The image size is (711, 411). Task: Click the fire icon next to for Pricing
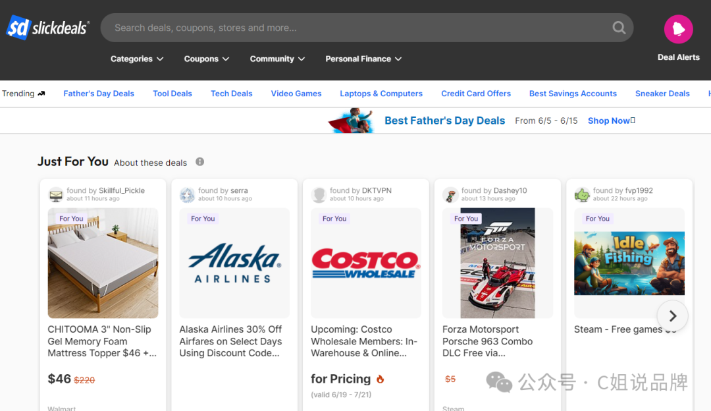pos(380,379)
